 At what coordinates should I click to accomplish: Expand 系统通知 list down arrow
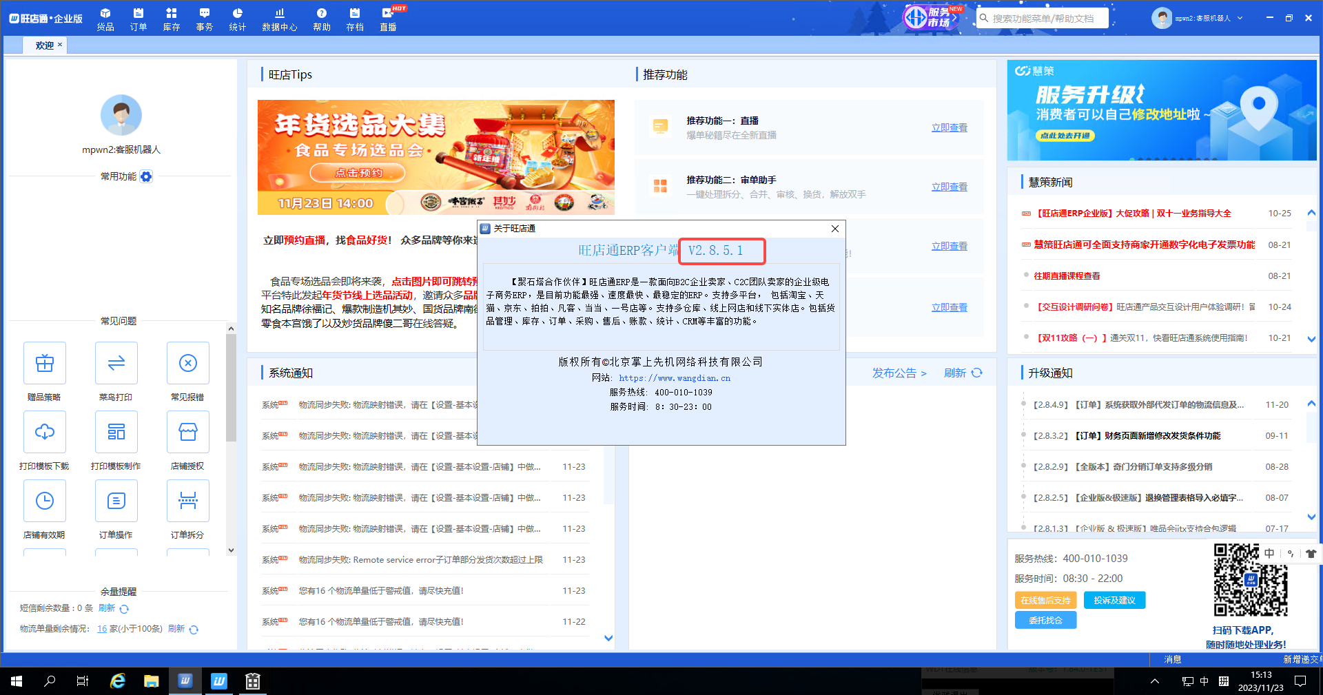[608, 638]
